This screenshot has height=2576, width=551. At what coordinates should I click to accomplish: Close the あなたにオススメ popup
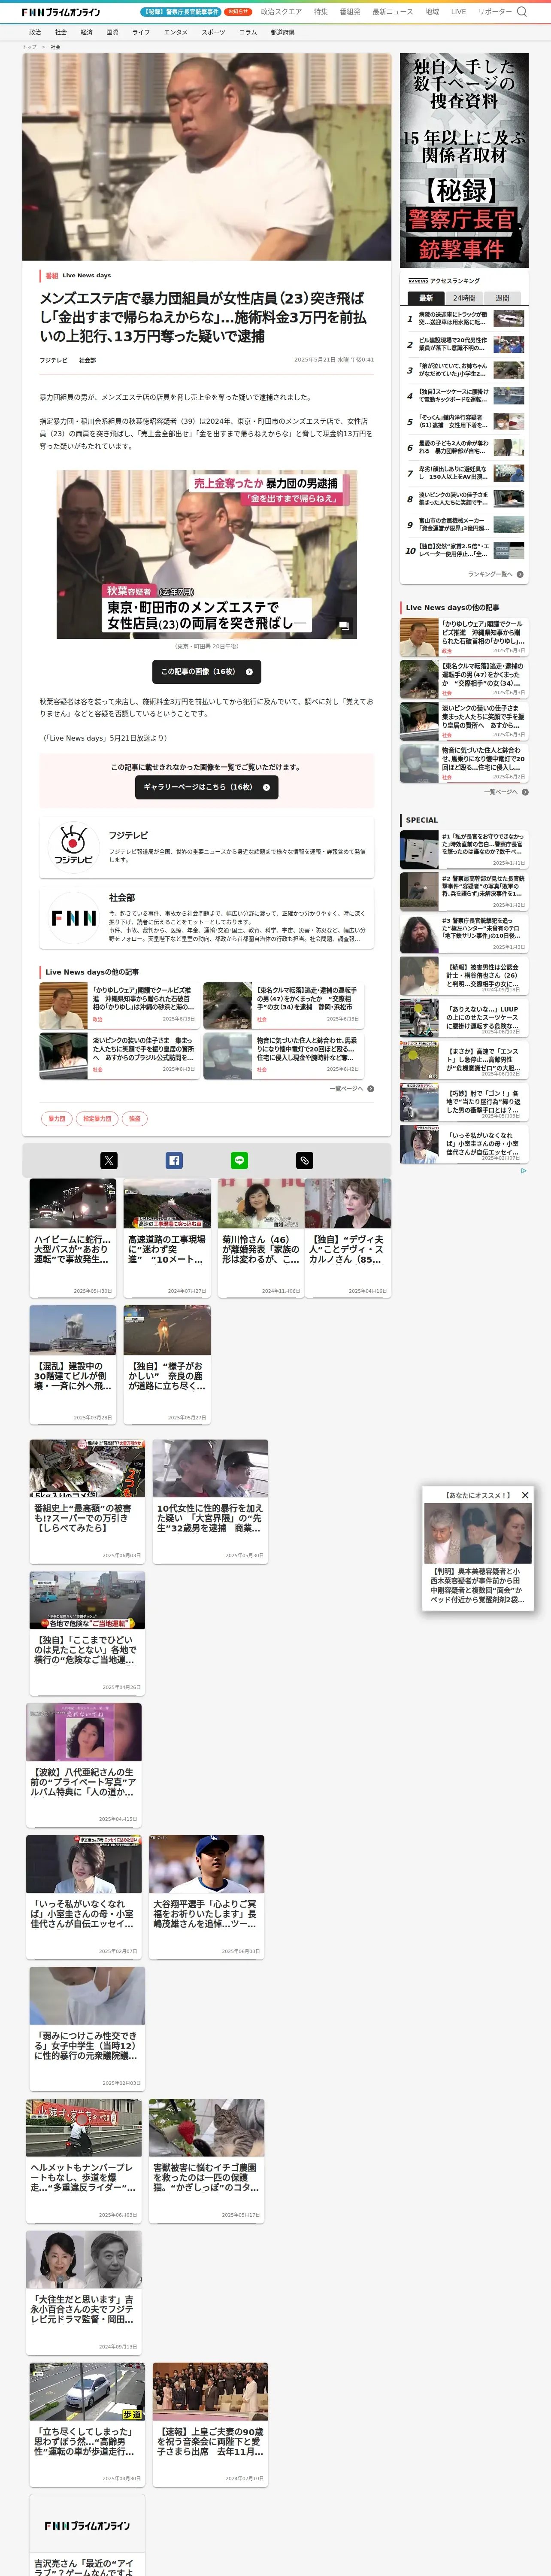click(525, 1495)
